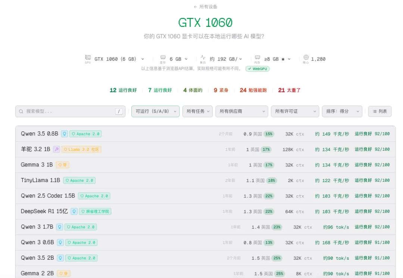Click the bandwidth pulse icon
The image size is (403, 278).
[x=203, y=57]
